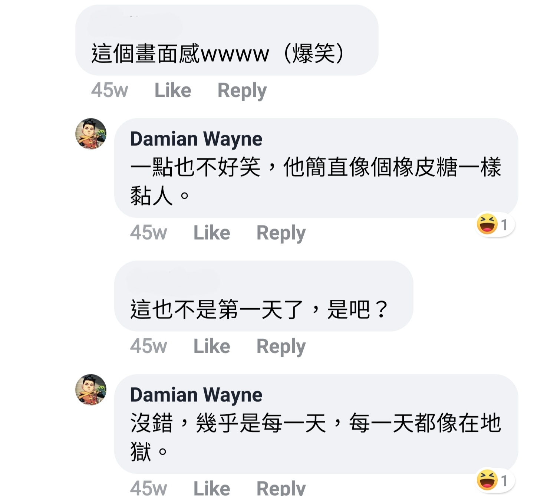Open laughing reaction on the 地獄 comment
The image size is (534, 496).
coord(495,480)
